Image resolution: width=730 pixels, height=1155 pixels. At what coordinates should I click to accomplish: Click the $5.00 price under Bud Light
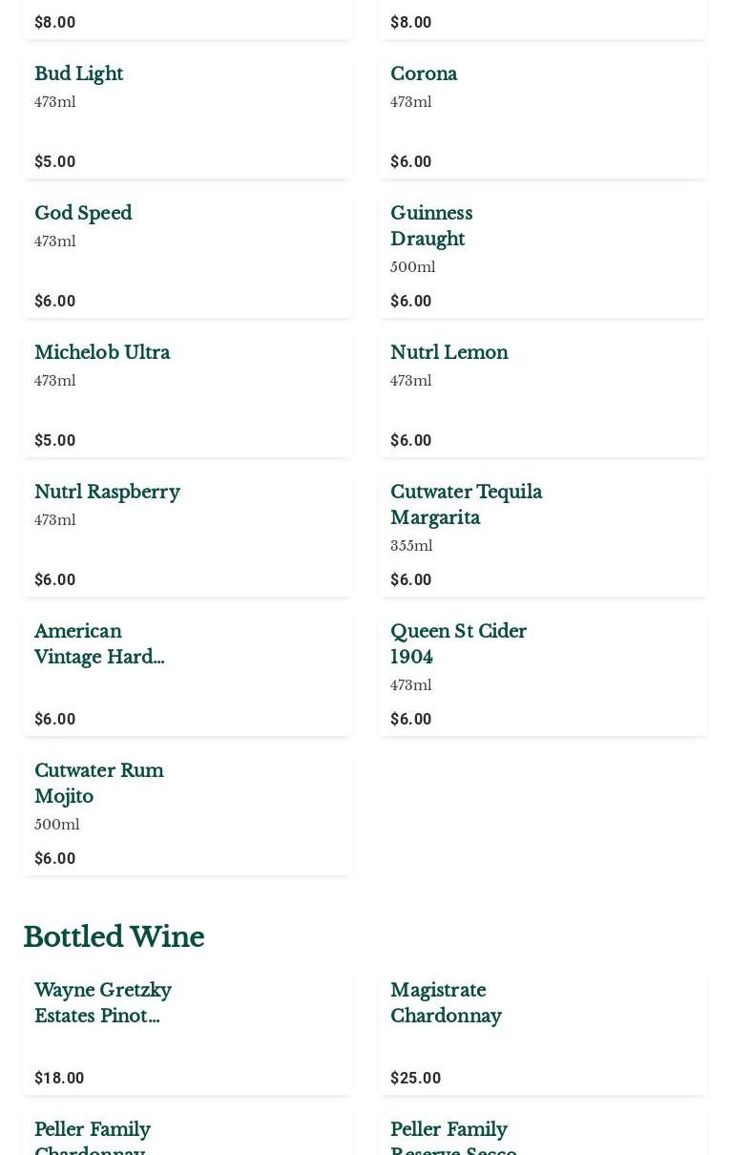54,161
